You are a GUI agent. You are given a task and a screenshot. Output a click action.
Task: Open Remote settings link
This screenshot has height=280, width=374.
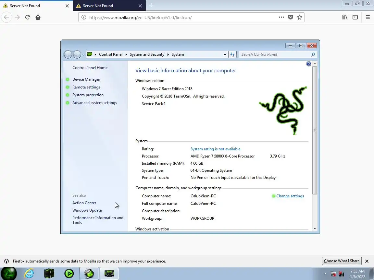click(x=86, y=87)
